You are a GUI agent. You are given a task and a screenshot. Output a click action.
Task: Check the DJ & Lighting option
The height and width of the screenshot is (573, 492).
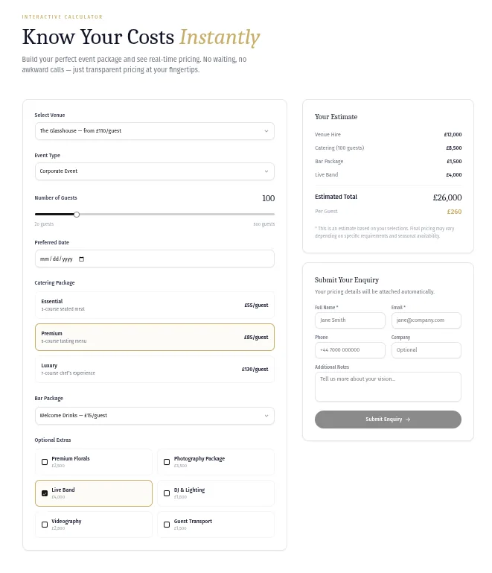point(167,493)
